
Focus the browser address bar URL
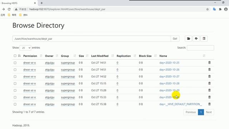pos(67,9)
